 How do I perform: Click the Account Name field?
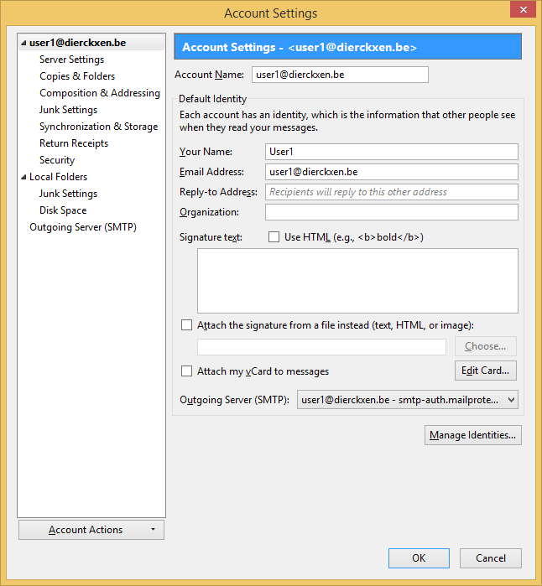[340, 75]
